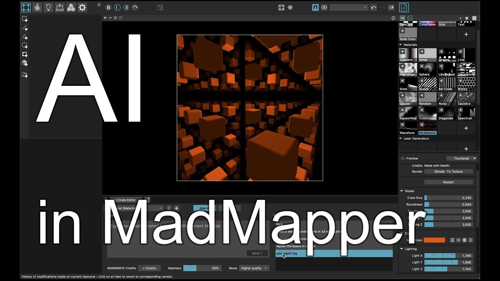This screenshot has height=281, width=500.
Task: Open the Lights (bulb) workspace
Action: (48, 7)
